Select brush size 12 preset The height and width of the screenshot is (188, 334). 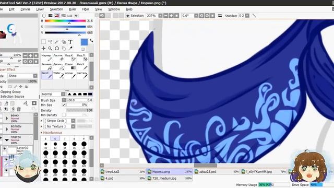[55, 145]
